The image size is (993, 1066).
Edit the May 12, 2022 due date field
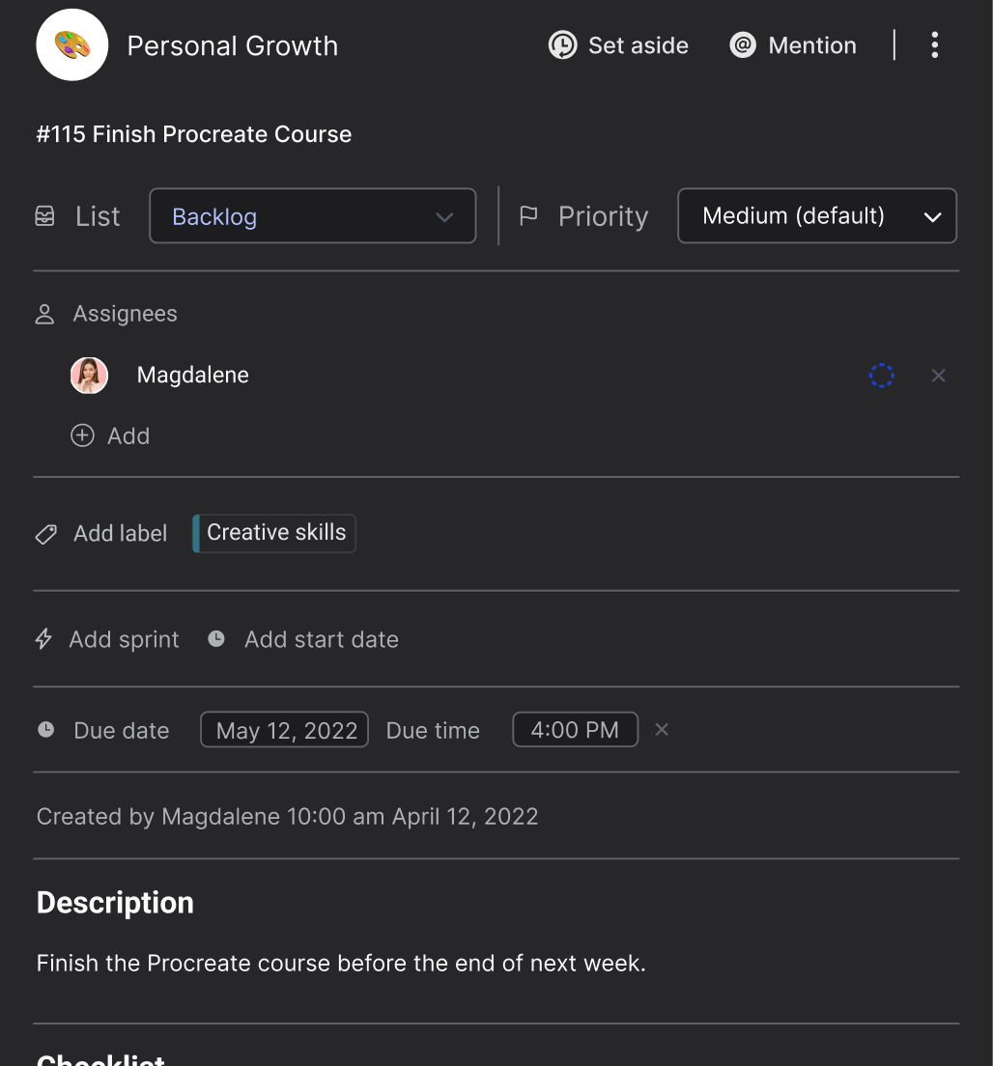(283, 730)
